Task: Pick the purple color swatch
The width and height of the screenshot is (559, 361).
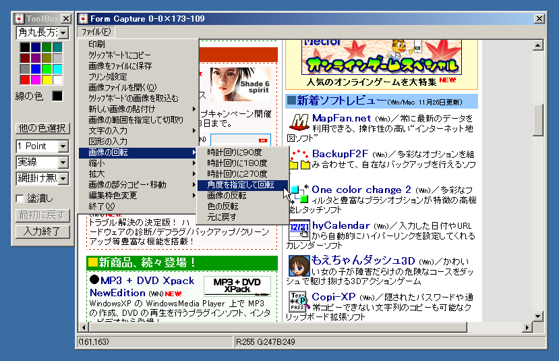Action: tap(36, 58)
